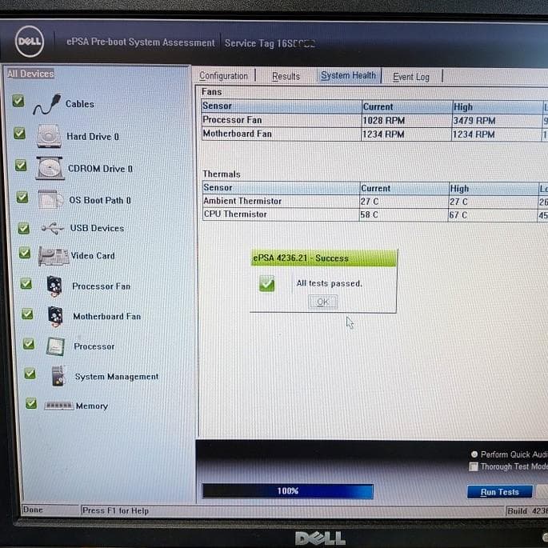Screen dimensions: 548x548
Task: Open the Event Log tab
Action: tap(410, 77)
